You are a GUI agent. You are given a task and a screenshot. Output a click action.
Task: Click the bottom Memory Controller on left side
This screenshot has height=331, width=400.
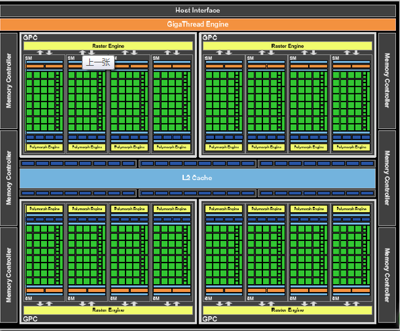[9, 275]
